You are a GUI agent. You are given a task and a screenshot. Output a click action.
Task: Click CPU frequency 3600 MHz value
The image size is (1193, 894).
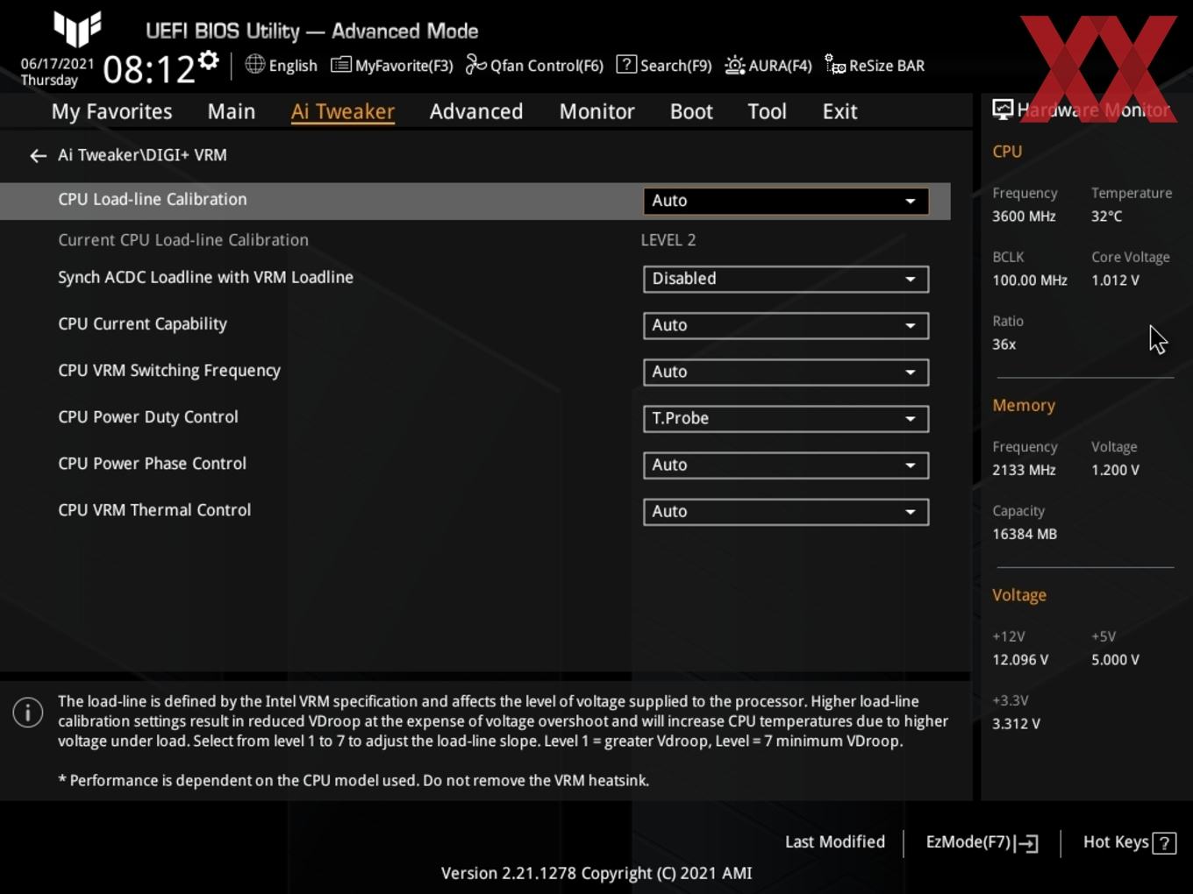[x=1024, y=216]
